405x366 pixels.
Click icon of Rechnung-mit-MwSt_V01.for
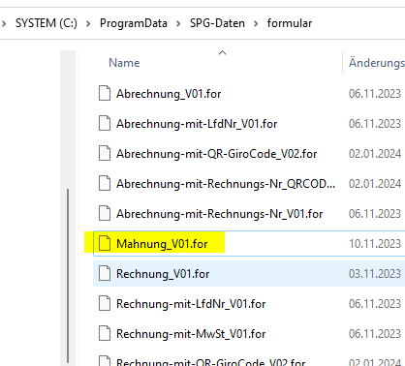tap(105, 333)
